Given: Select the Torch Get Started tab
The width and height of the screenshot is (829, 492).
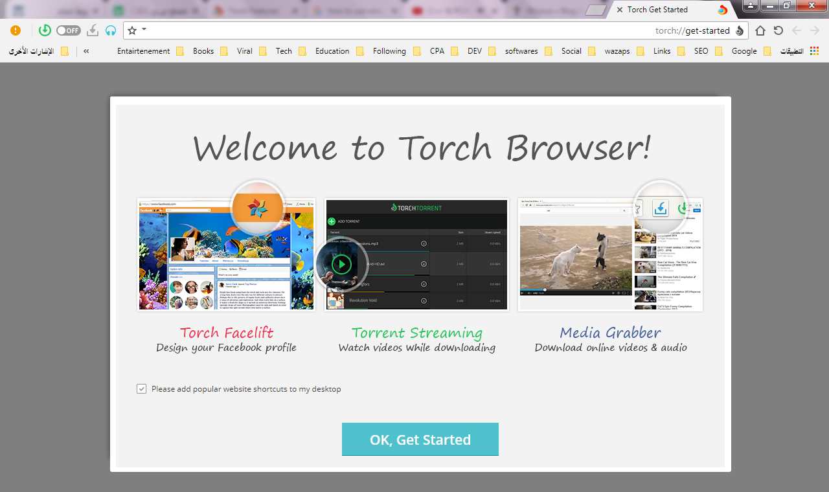Looking at the screenshot, I should [x=670, y=10].
